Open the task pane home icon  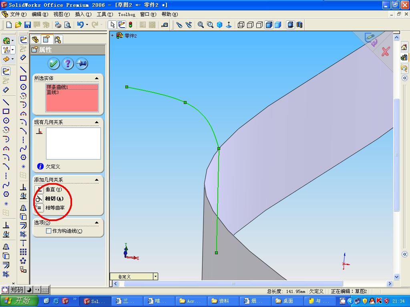click(x=404, y=47)
